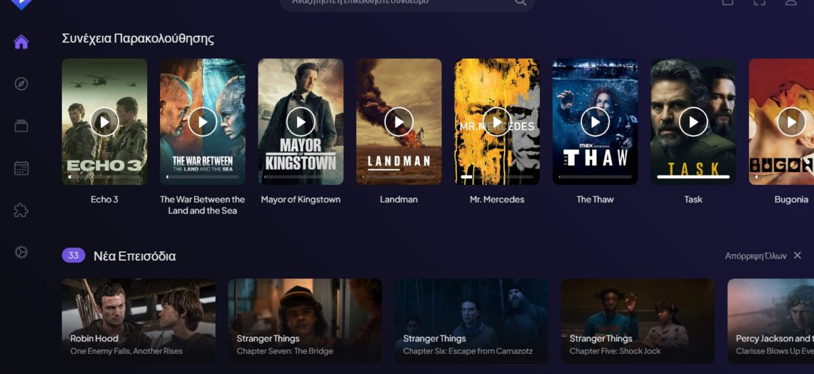
Task: Open Stranger Things Chapter Six episode card
Action: 471,321
